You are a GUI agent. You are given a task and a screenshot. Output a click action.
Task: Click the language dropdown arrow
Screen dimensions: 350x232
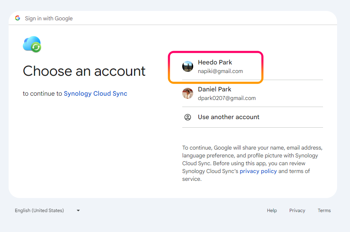click(78, 211)
